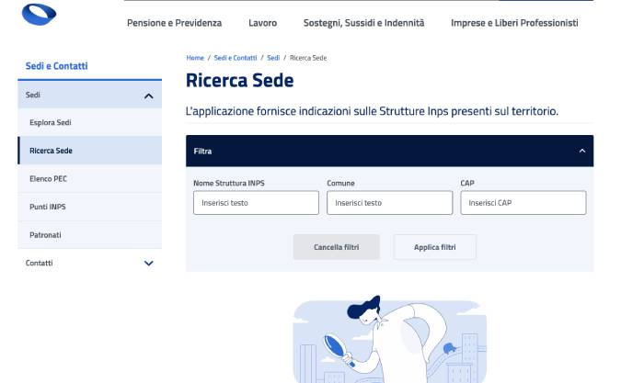This screenshot has width=644, height=383.
Task: Open Punti INPS sidebar item
Action: point(90,207)
